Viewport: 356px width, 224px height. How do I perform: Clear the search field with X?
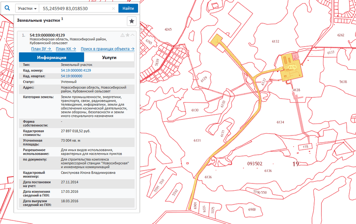(x=113, y=8)
